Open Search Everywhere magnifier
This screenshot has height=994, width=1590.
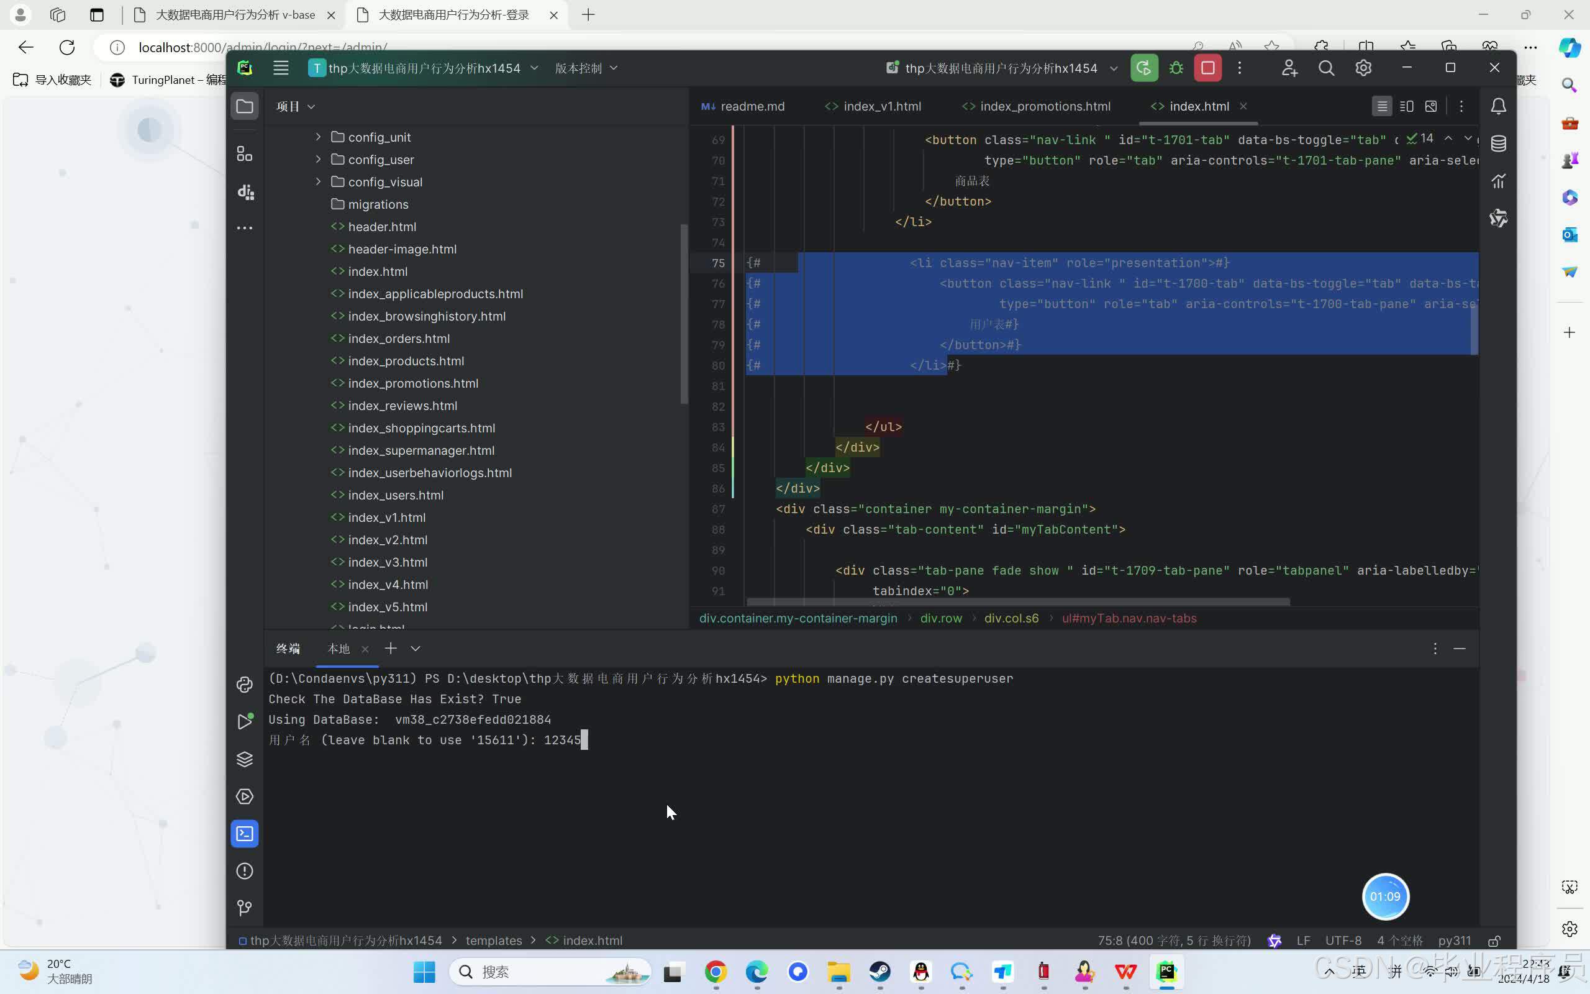tap(1326, 68)
